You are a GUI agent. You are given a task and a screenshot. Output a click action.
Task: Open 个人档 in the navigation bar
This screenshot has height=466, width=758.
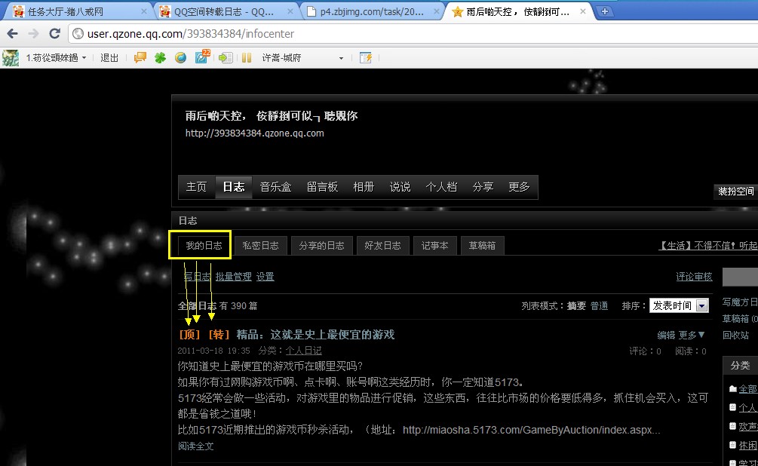click(x=441, y=187)
